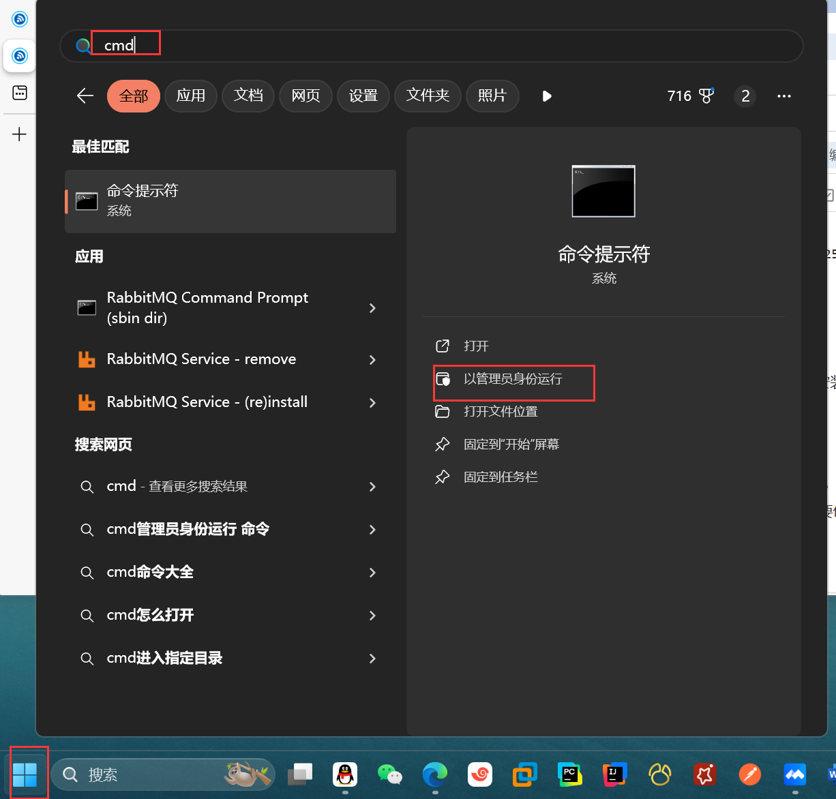The image size is (836, 799).
Task: Switch to the 设置 filter tab
Action: click(363, 96)
